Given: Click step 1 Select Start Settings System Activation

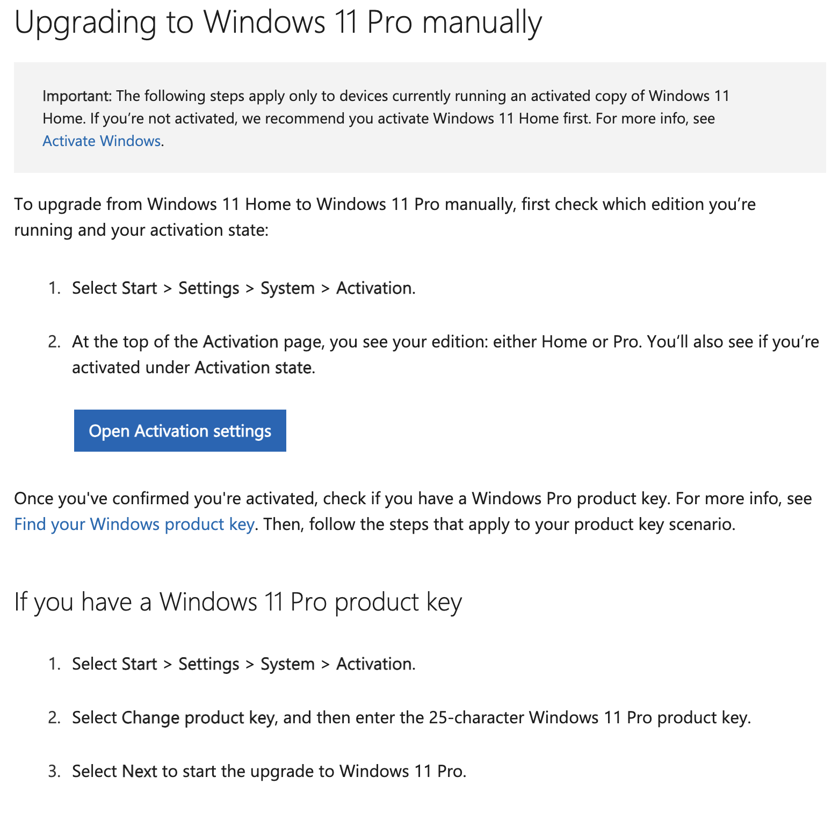Looking at the screenshot, I should [x=243, y=288].
